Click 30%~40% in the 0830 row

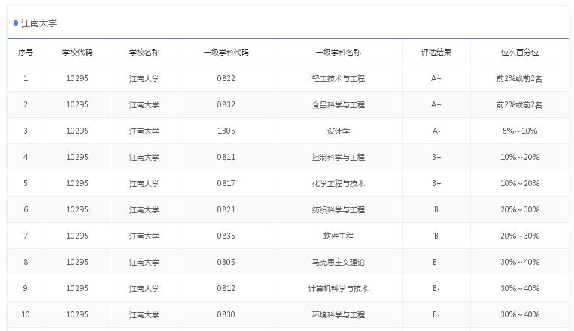click(520, 315)
